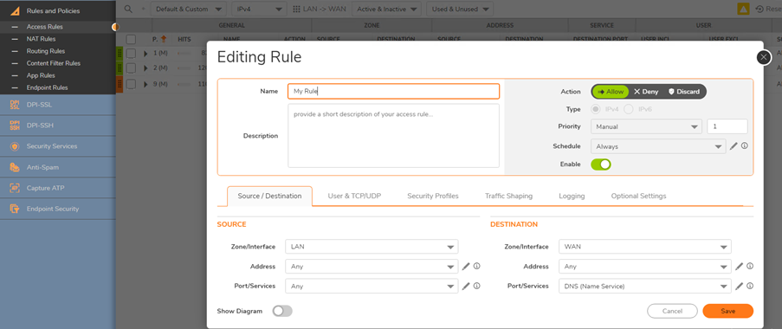Click the orange Save button
The width and height of the screenshot is (782, 329).
click(728, 311)
